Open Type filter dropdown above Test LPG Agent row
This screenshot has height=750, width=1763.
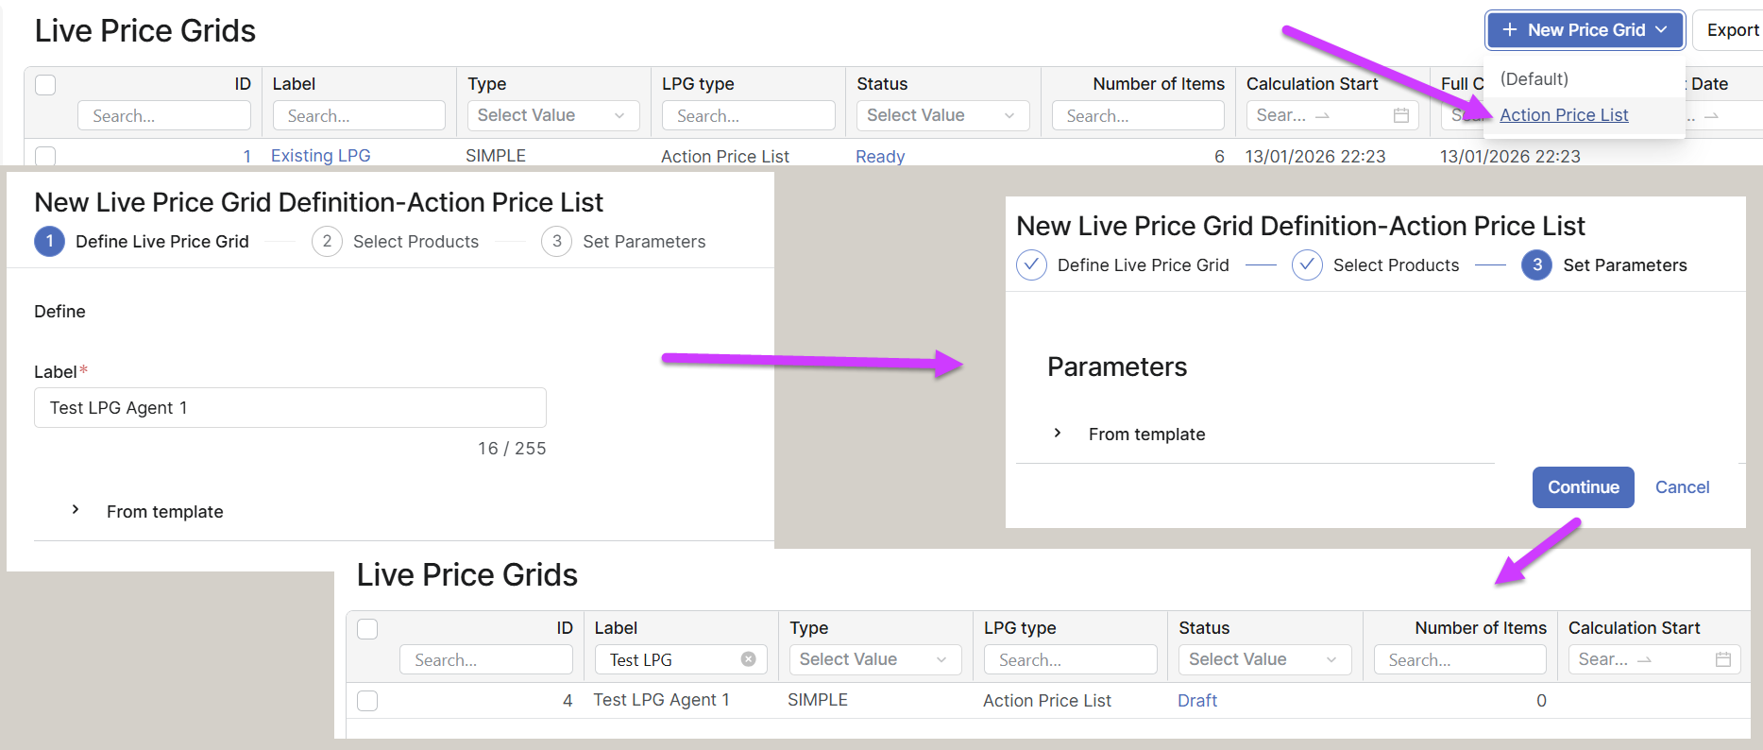[874, 659]
